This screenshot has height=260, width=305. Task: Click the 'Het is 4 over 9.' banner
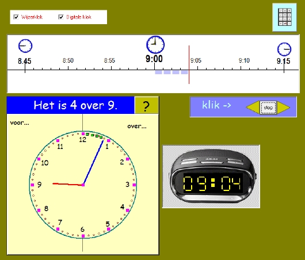click(71, 105)
